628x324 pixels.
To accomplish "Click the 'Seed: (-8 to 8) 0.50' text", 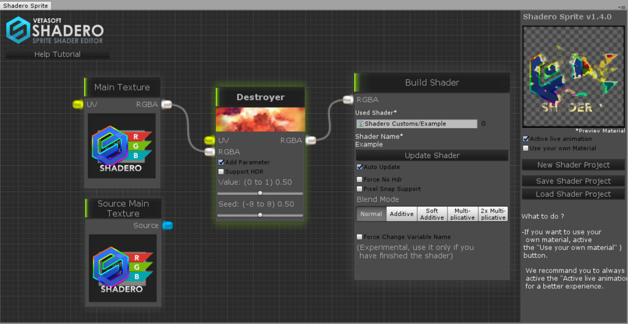I will click(x=256, y=204).
